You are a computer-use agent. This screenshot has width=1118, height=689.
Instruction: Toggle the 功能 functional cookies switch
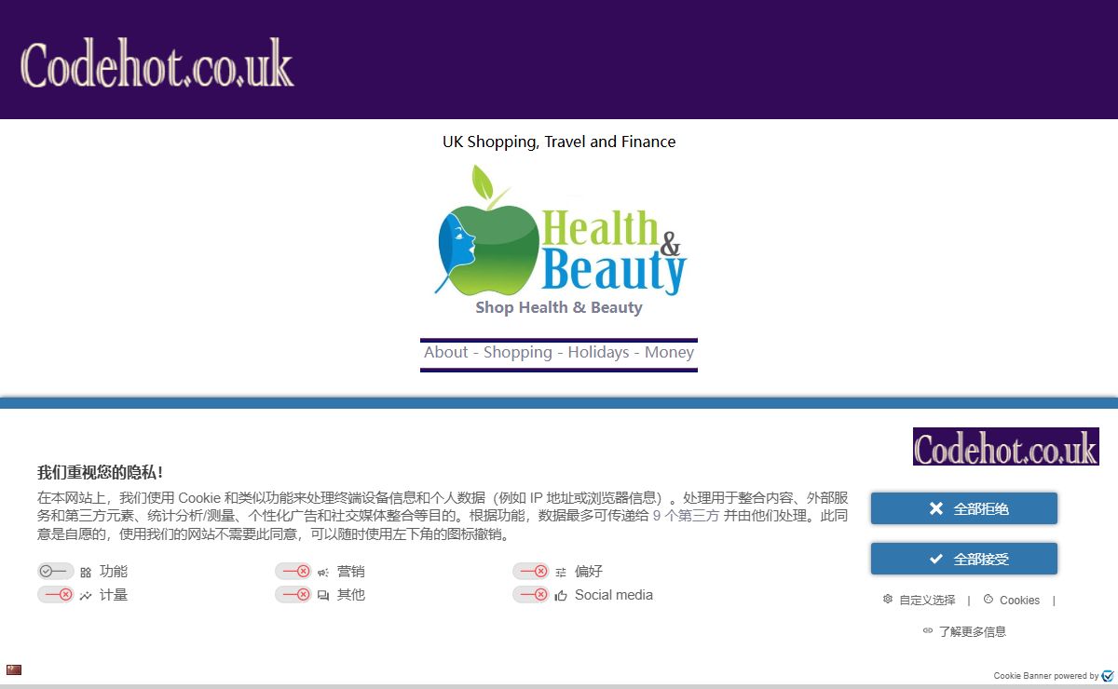pos(55,572)
